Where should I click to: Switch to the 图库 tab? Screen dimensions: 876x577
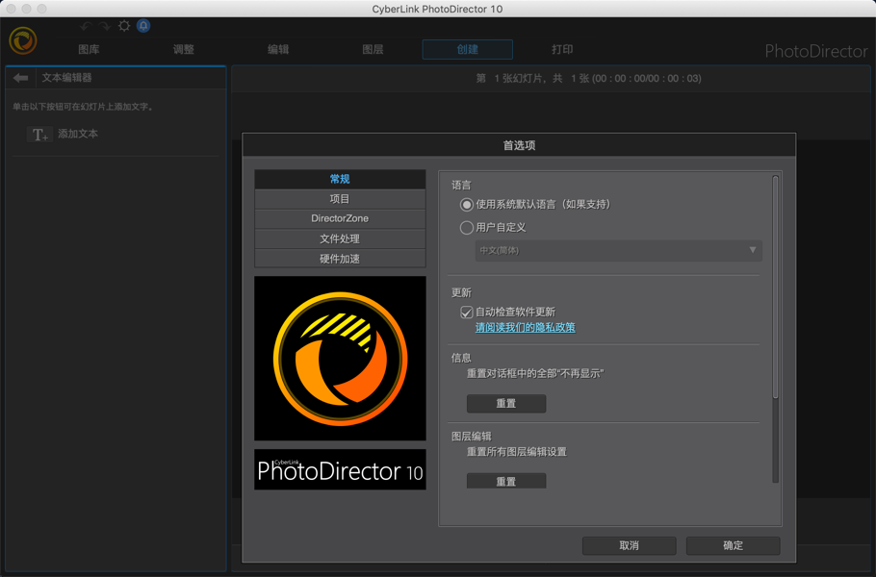coord(89,49)
